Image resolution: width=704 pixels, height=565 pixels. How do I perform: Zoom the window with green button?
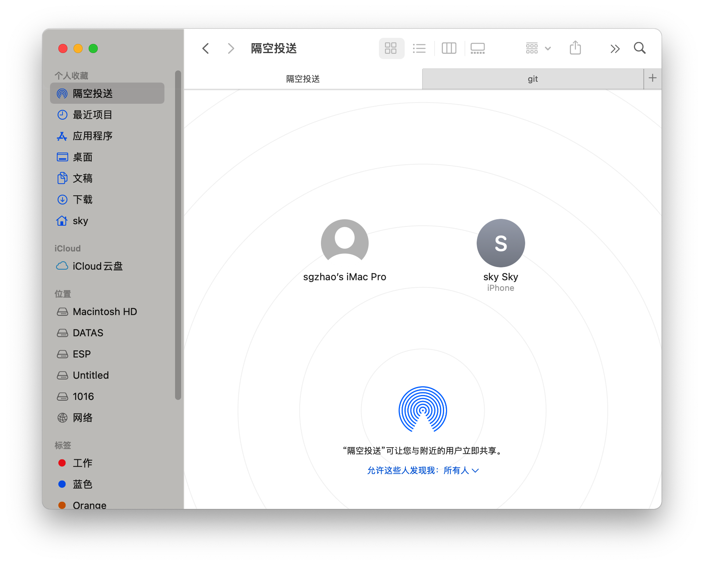[x=93, y=48]
